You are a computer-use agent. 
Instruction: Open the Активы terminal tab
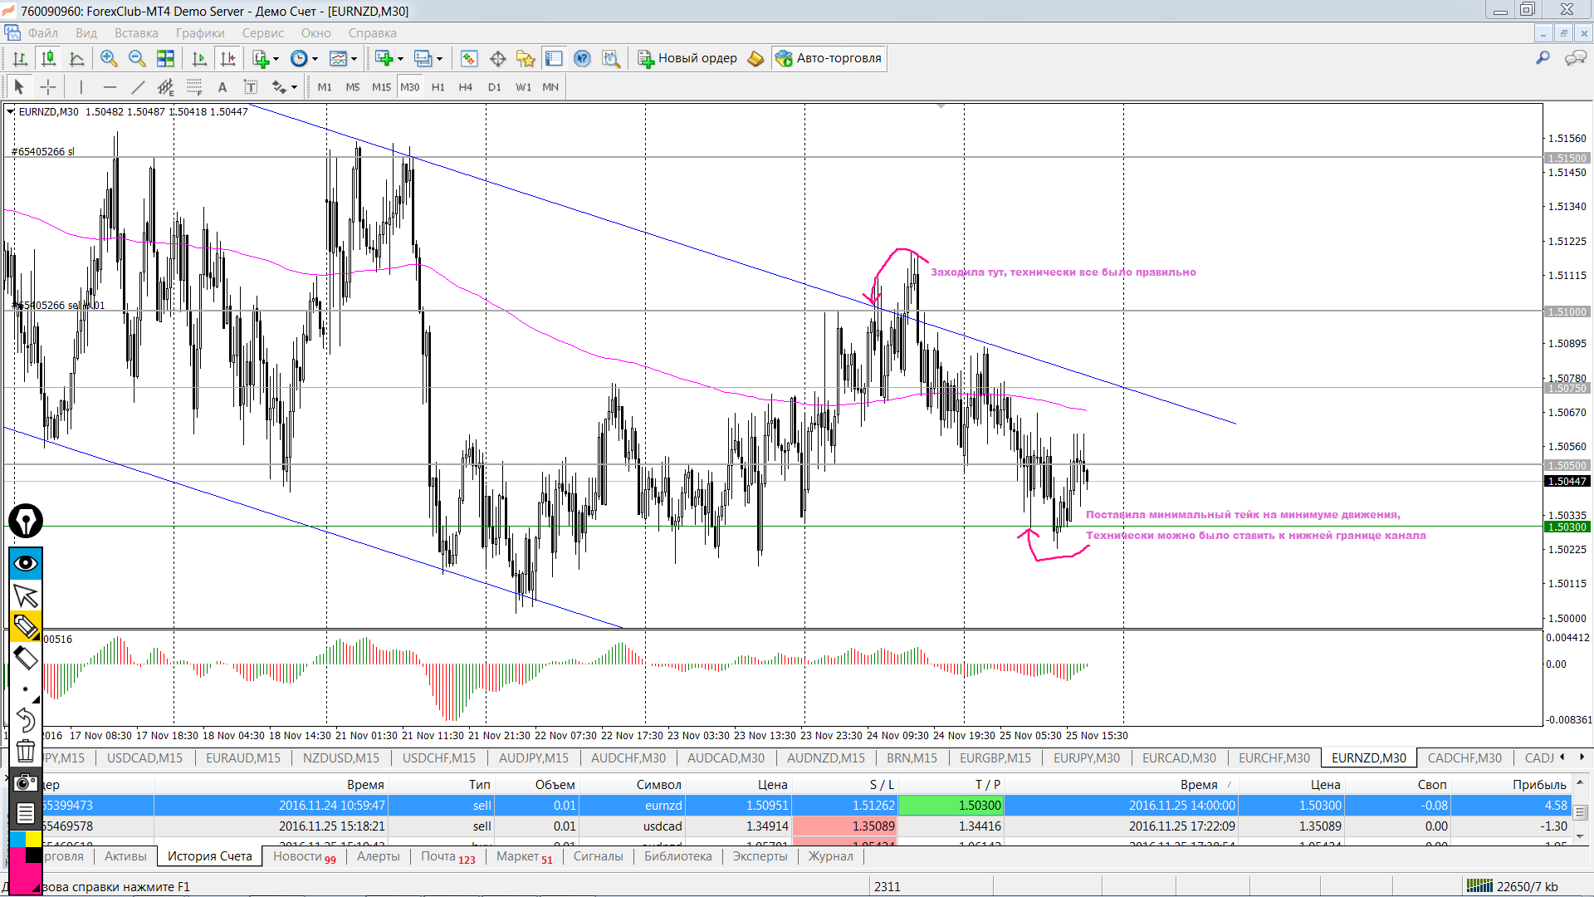pyautogui.click(x=125, y=856)
